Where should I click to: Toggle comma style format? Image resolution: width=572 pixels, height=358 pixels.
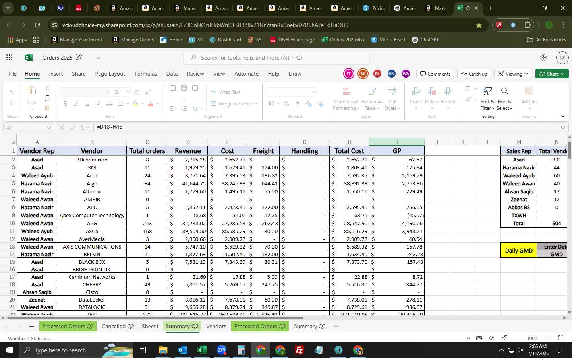(298, 103)
